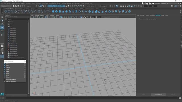
Task: Activate the Lasso select tool
Action: tap(2, 21)
